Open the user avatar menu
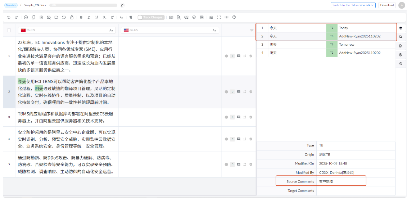Image resolution: width=407 pixels, height=198 pixels. tap(401, 5)
